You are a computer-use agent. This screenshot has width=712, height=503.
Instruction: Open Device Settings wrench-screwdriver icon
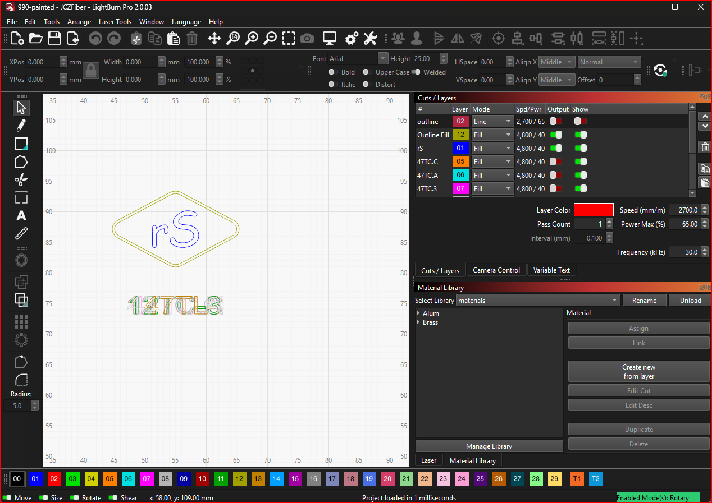[370, 38]
